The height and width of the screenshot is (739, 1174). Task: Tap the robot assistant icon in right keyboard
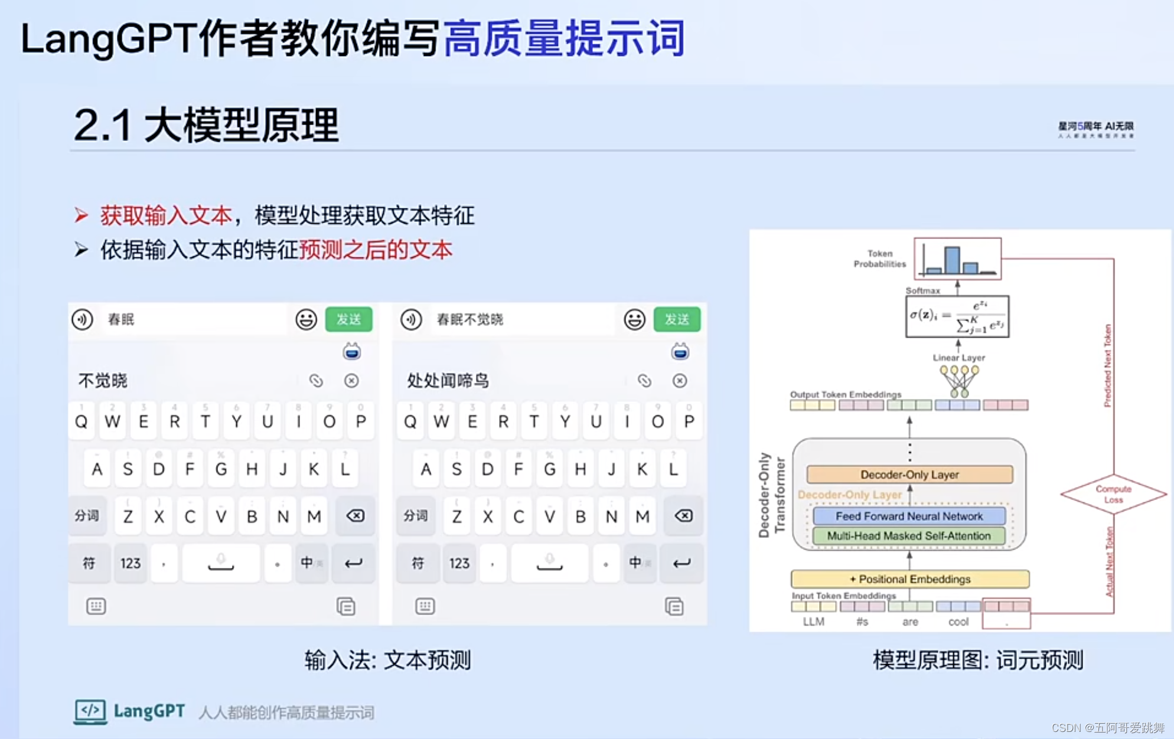click(680, 351)
